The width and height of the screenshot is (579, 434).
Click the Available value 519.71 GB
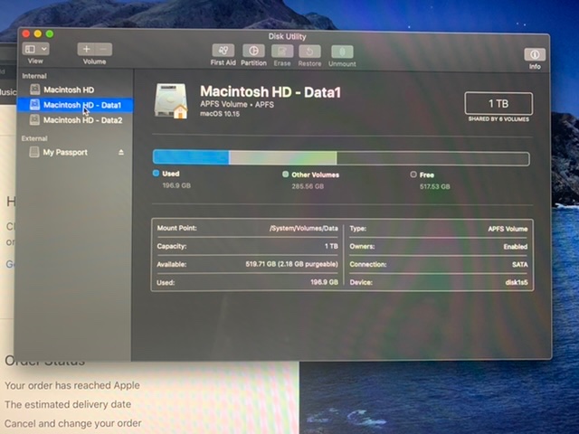pos(291,264)
